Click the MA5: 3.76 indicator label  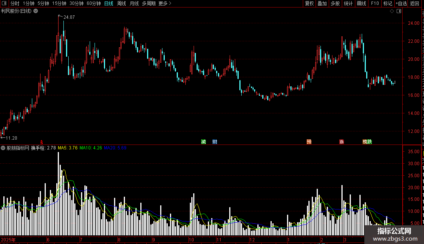68,148
